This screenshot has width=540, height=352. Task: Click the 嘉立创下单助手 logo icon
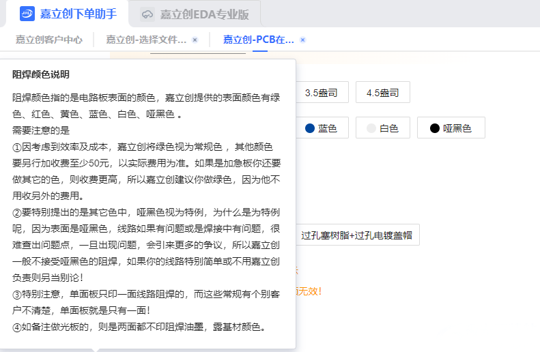tap(27, 14)
